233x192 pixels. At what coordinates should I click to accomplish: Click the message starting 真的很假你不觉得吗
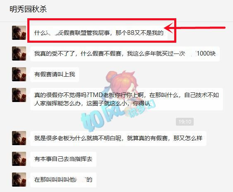pos(127,99)
